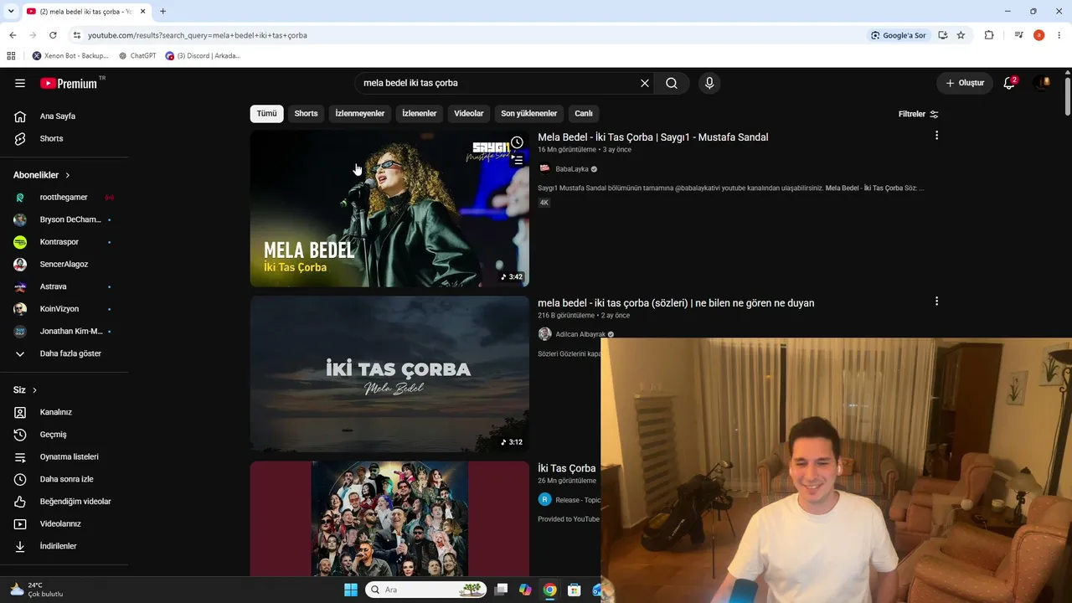Click the Google'a Sor button in address bar
Viewport: 1072px width, 603px height.
(x=899, y=35)
